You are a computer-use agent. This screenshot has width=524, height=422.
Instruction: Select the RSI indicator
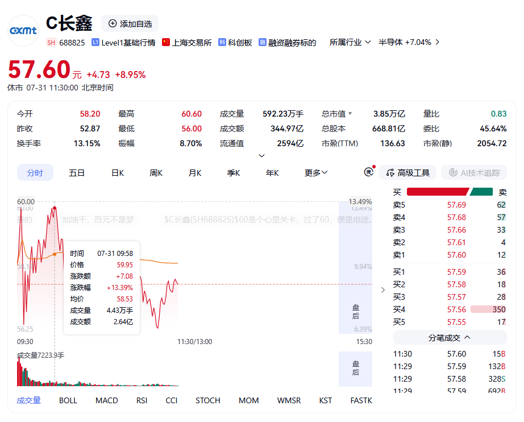(142, 400)
